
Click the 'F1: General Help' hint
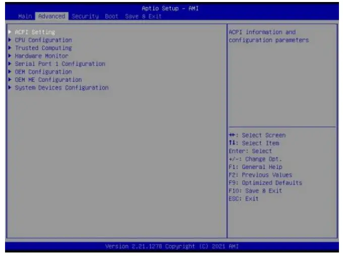coord(256,167)
